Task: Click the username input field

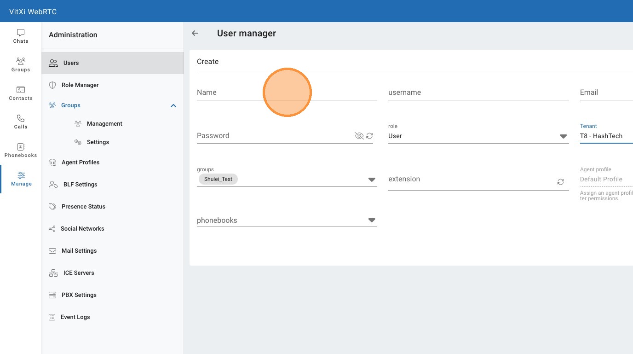Action: click(x=478, y=93)
